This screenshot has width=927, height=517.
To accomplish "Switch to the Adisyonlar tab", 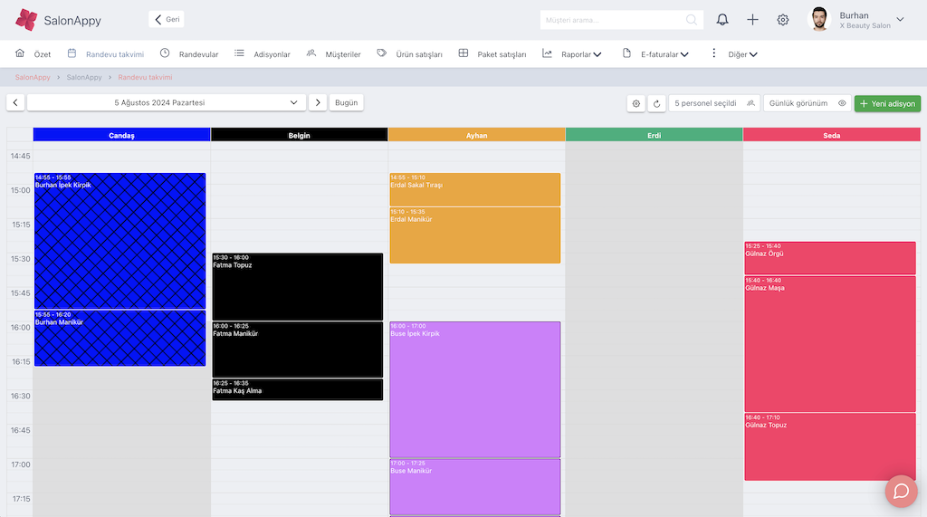I will pyautogui.click(x=263, y=54).
